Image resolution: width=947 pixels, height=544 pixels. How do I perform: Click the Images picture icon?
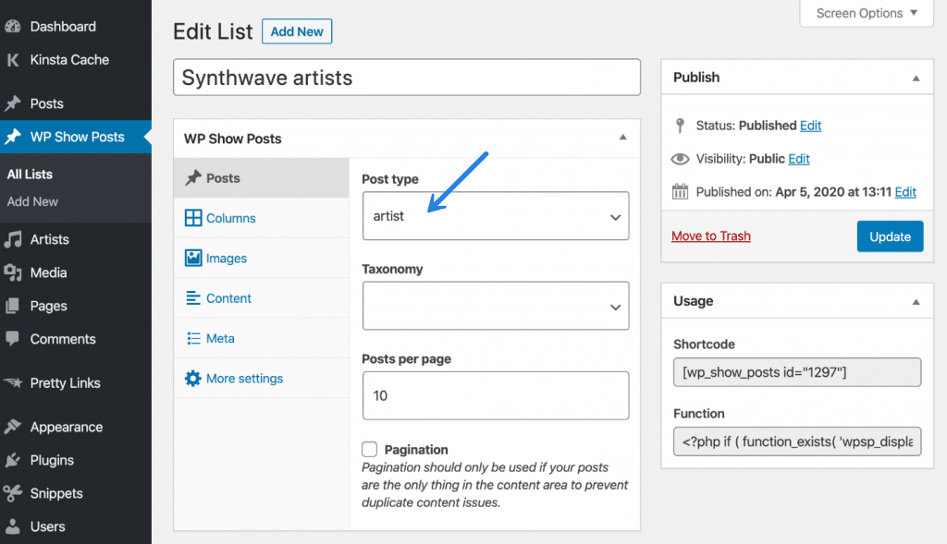click(193, 258)
